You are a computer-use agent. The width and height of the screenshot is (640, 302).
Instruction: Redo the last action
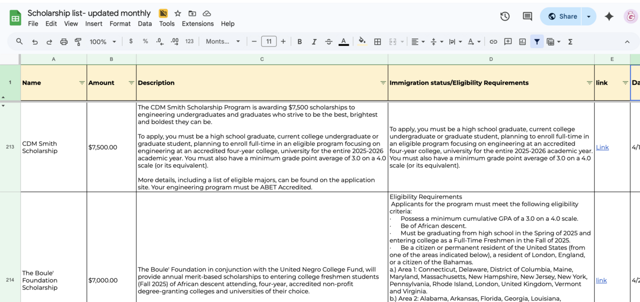[x=49, y=42]
